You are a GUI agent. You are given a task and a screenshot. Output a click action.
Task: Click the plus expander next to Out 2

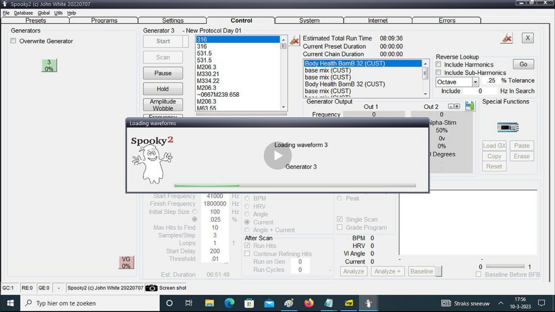pos(457,106)
